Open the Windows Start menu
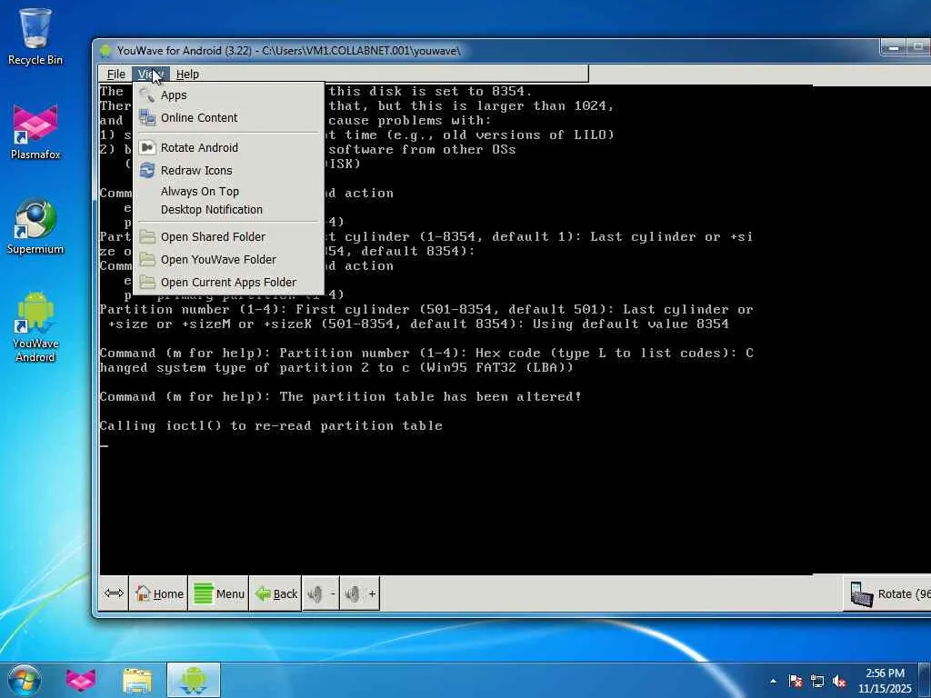Screen dimensions: 931x698 click(x=25, y=680)
